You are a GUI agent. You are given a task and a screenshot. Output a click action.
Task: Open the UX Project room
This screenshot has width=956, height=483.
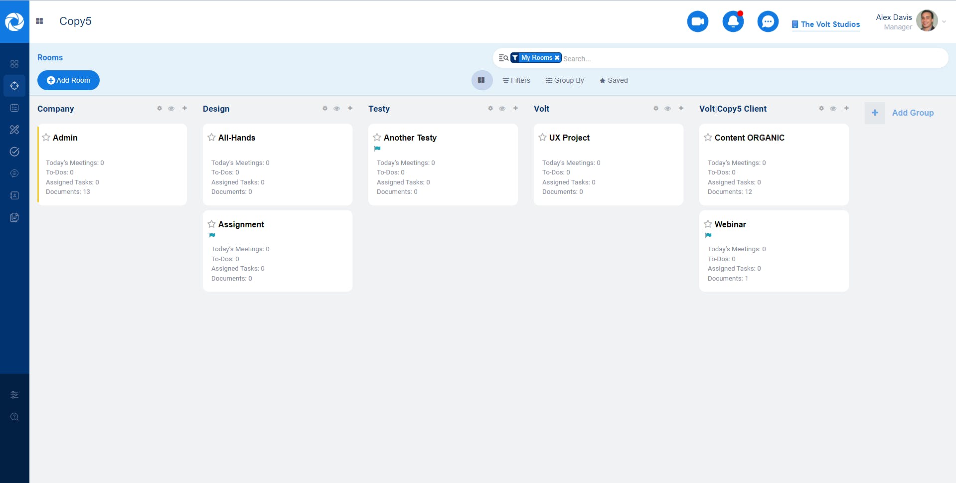pyautogui.click(x=609, y=164)
